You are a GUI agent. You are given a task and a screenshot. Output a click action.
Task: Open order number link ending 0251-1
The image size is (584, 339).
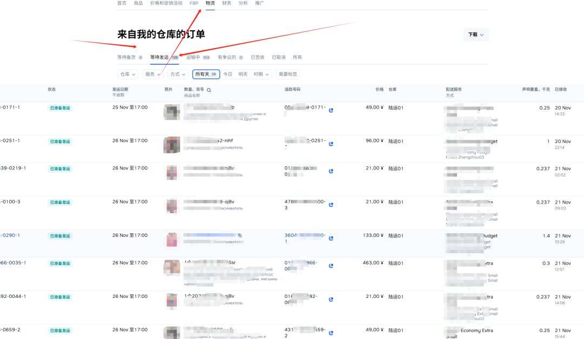[x=10, y=141]
